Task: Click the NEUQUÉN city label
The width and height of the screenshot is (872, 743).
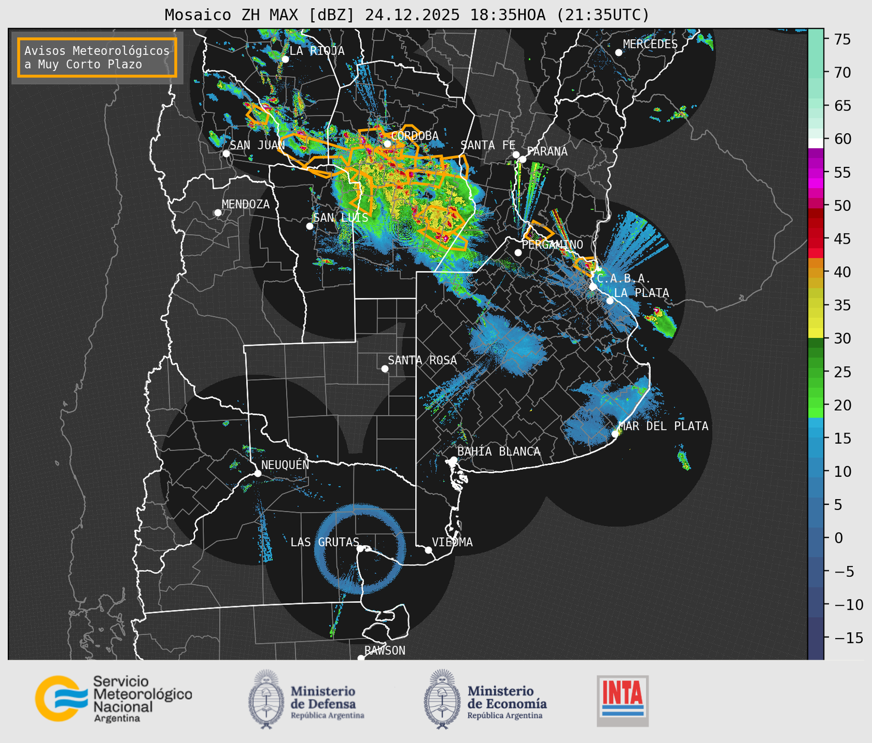Action: click(x=285, y=465)
